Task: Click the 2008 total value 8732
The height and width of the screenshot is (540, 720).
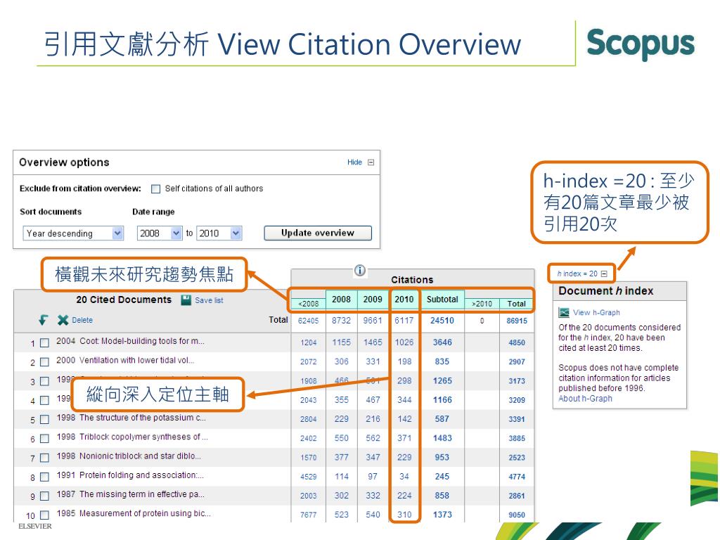Action: 341,321
